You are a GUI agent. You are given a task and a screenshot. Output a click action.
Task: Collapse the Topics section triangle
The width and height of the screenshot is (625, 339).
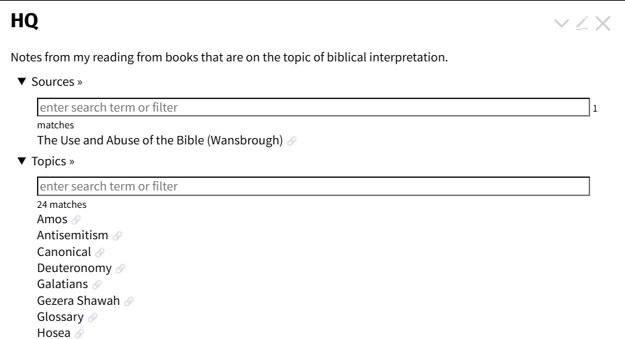tap(22, 162)
